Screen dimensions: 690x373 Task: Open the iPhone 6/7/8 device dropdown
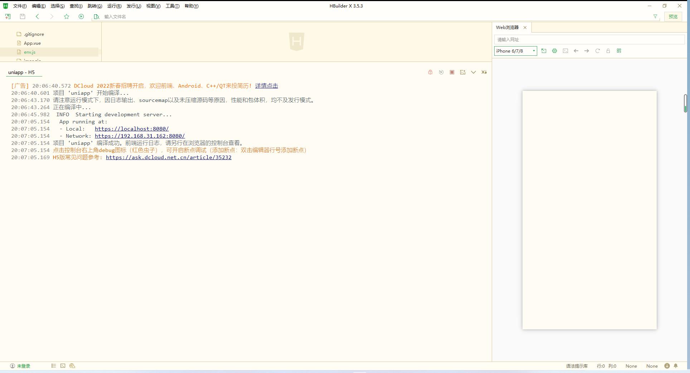tap(515, 51)
